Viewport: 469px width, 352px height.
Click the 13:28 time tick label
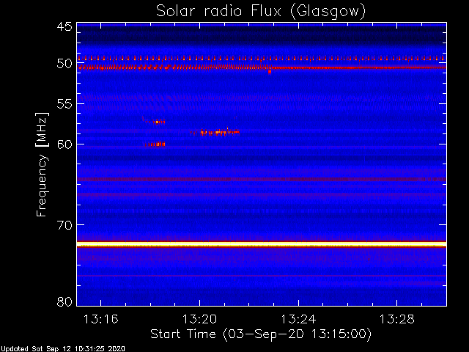397,319
